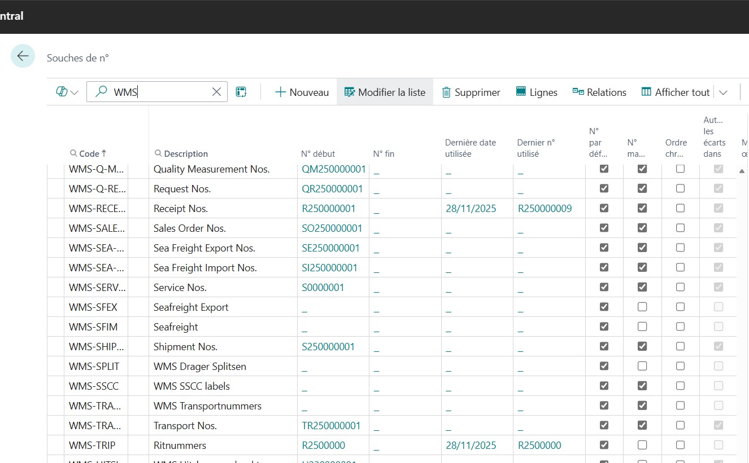The width and height of the screenshot is (749, 463).
Task: Sort by the Code column header
Action: pos(89,153)
